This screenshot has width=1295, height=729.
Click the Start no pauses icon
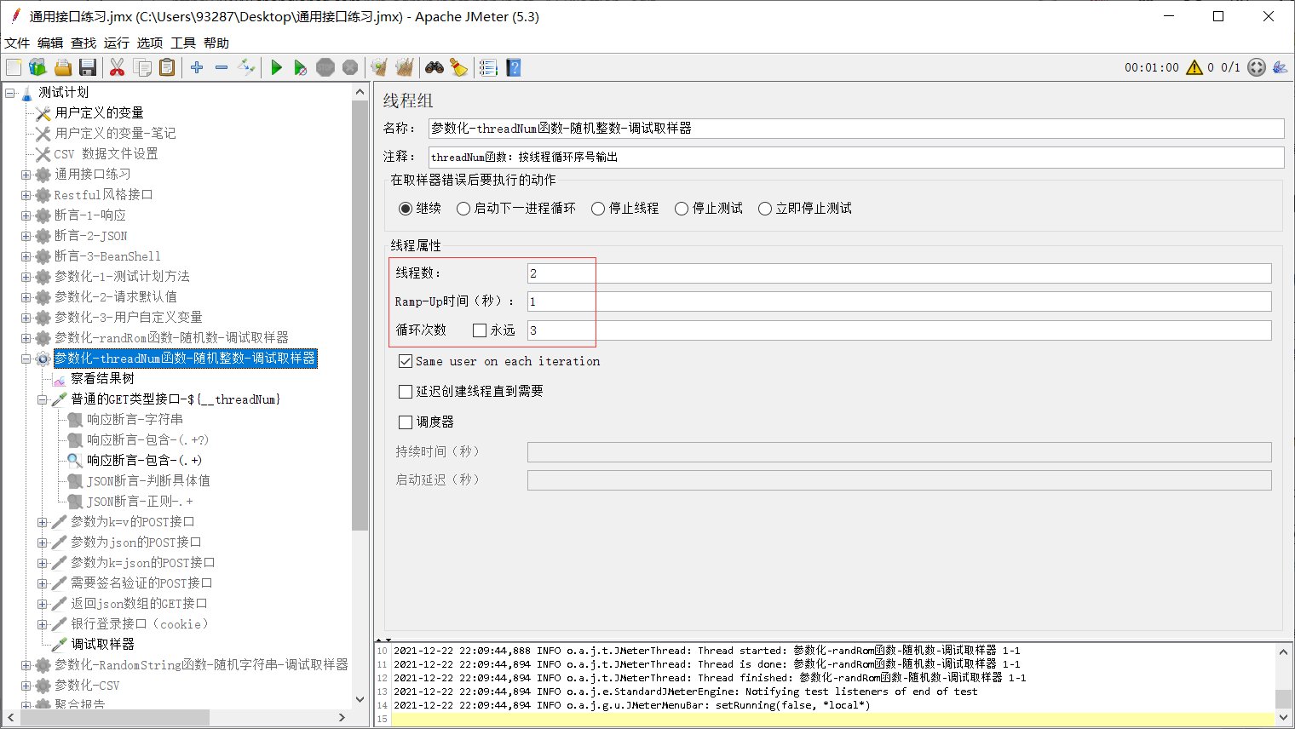[300, 67]
